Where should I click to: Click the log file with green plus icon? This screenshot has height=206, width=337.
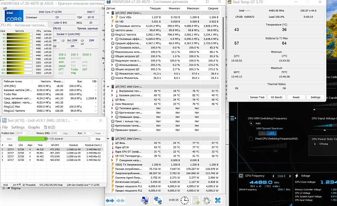click(196, 201)
